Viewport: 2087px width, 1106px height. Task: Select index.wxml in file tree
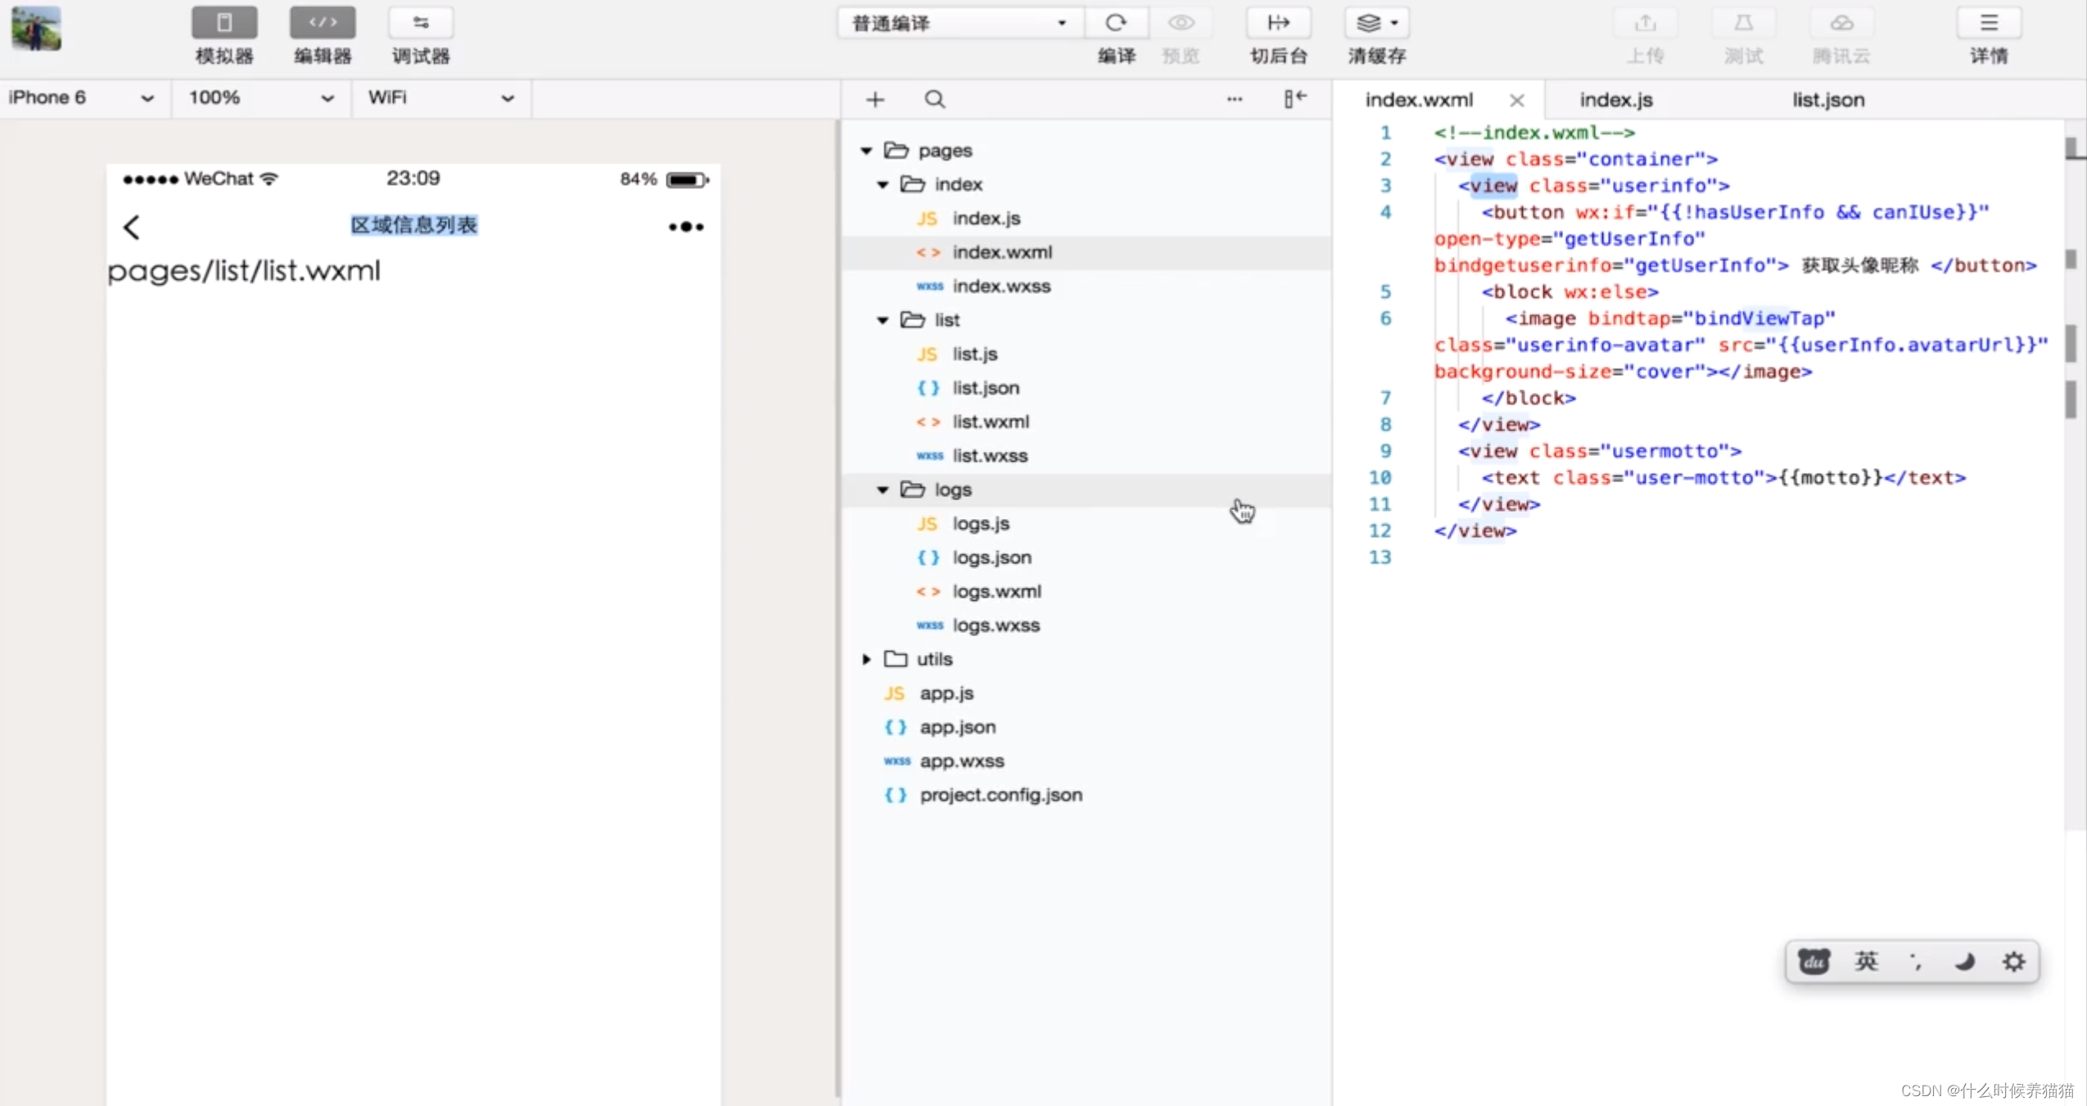1086,252
